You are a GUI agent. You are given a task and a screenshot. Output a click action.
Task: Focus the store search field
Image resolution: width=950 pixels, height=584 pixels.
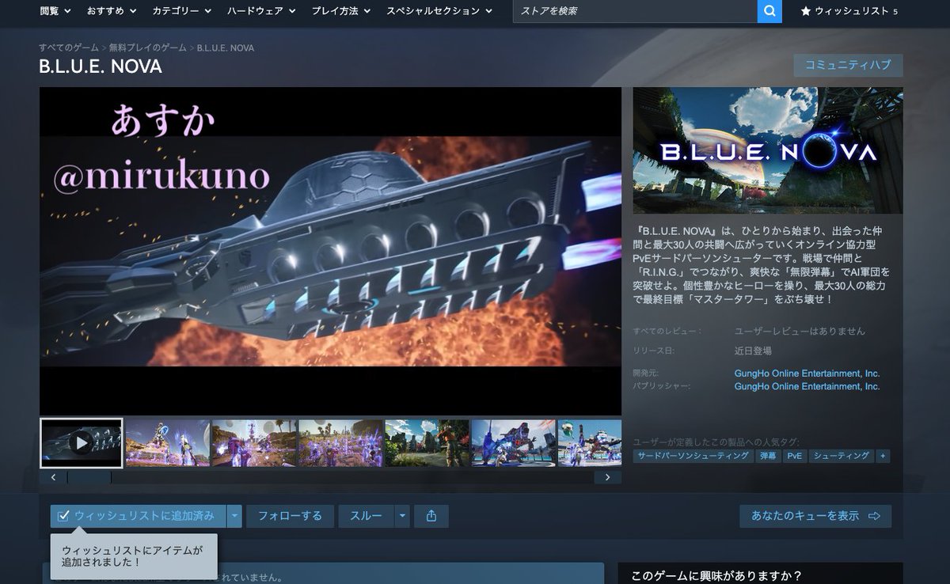635,11
